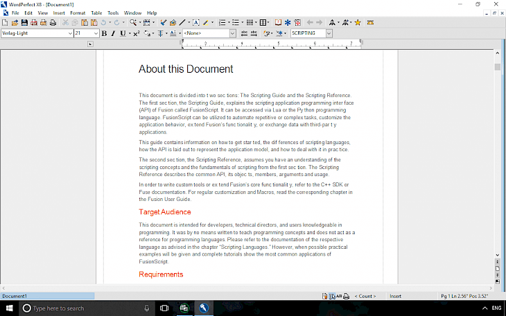506x316 pixels.
Task: Open the Edit menu
Action: [x=28, y=13]
